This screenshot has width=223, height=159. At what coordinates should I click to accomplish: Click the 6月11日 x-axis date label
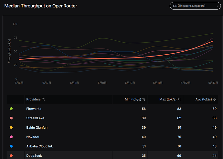(x=158, y=83)
